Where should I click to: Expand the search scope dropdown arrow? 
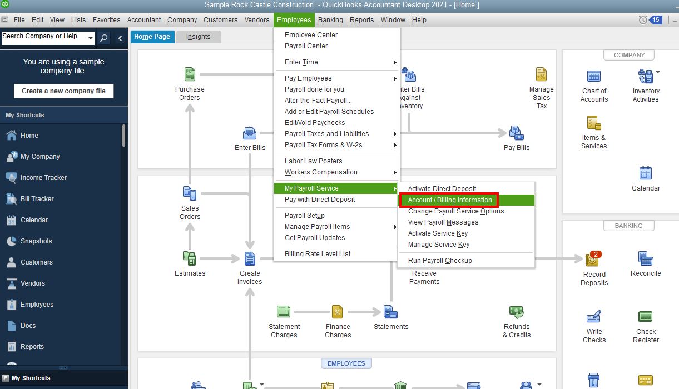[91, 39]
